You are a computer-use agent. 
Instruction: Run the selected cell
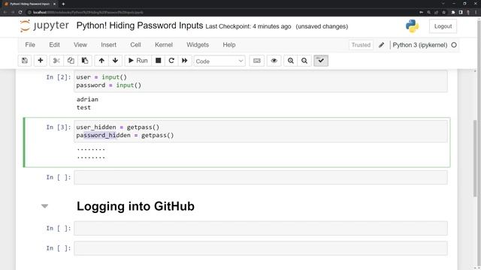click(138, 61)
